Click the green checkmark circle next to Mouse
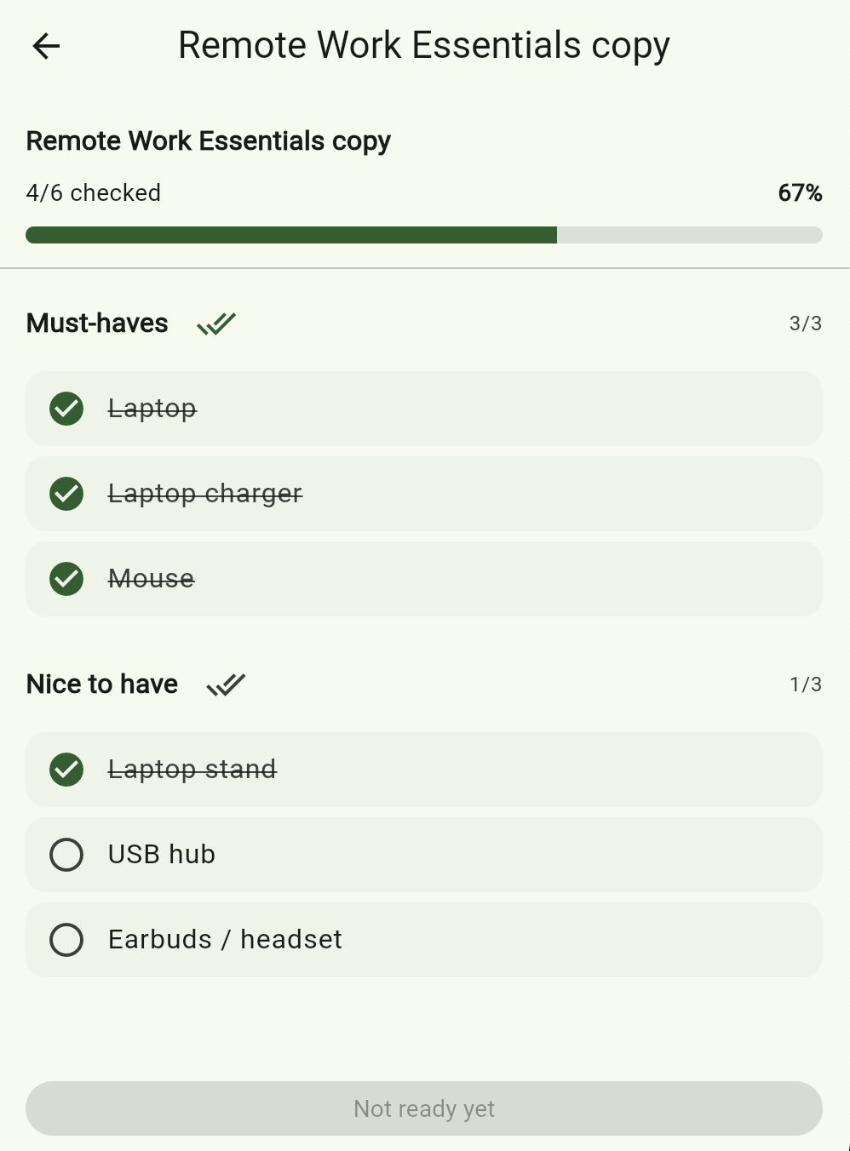 point(66,579)
